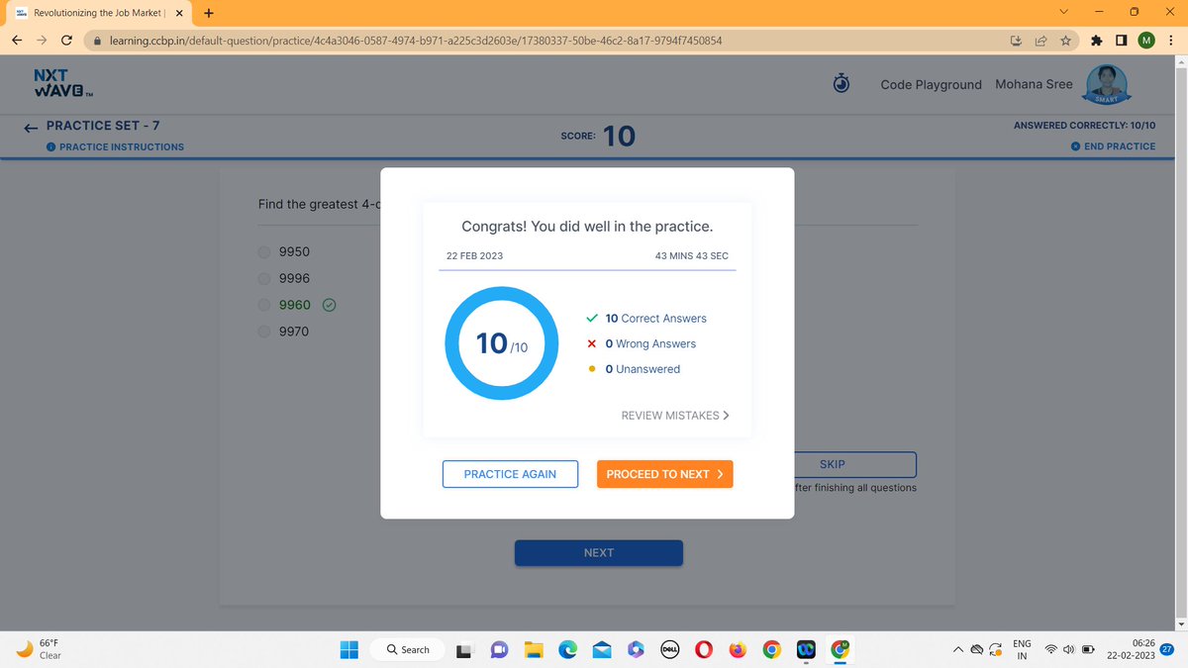Click 0 Wrong Answers text
Image resolution: width=1188 pixels, height=668 pixels.
[650, 343]
